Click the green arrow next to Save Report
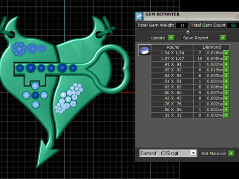This screenshot has height=179, width=239. click(223, 38)
